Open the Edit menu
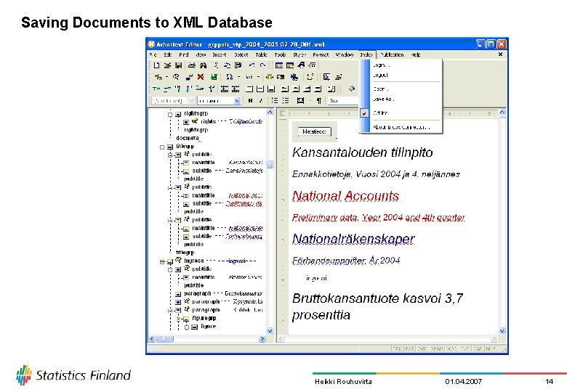Screen dimensions: 567x392 pyautogui.click(x=168, y=54)
